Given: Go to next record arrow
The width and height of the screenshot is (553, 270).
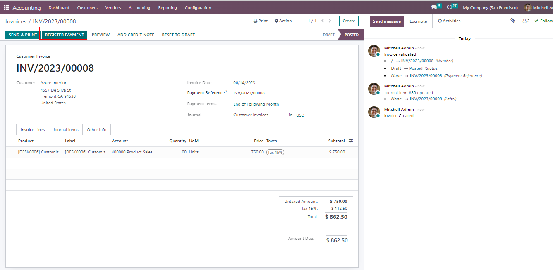Looking at the screenshot, I should coord(330,21).
